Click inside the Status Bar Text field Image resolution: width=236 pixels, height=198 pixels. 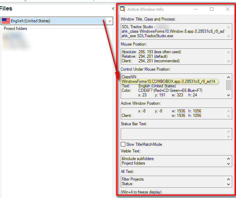(174, 134)
